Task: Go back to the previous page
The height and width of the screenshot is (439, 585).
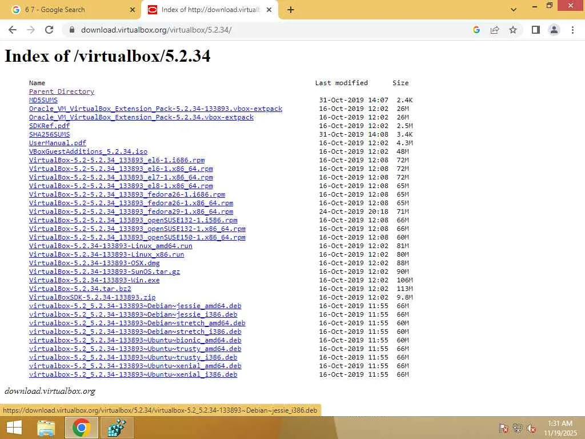Action: (x=13, y=30)
